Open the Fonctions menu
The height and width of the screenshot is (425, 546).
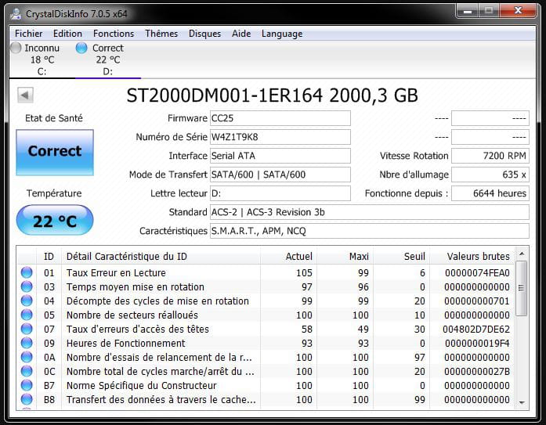click(x=114, y=34)
